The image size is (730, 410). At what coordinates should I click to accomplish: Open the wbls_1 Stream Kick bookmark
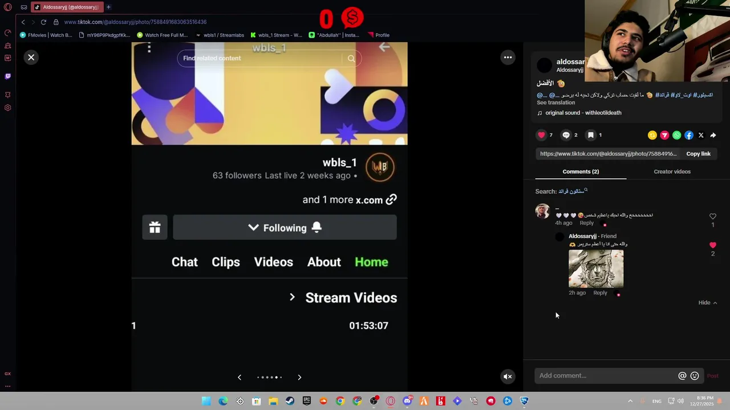coord(276,35)
